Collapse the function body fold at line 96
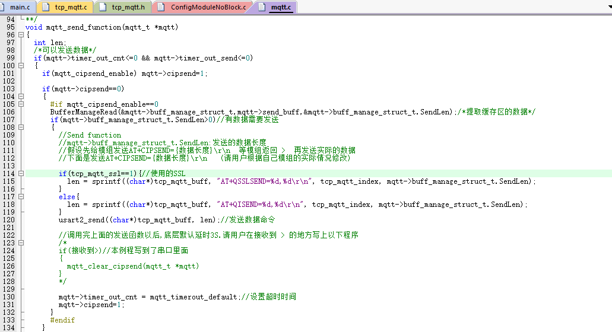Image resolution: width=612 pixels, height=332 pixels. (x=21, y=35)
